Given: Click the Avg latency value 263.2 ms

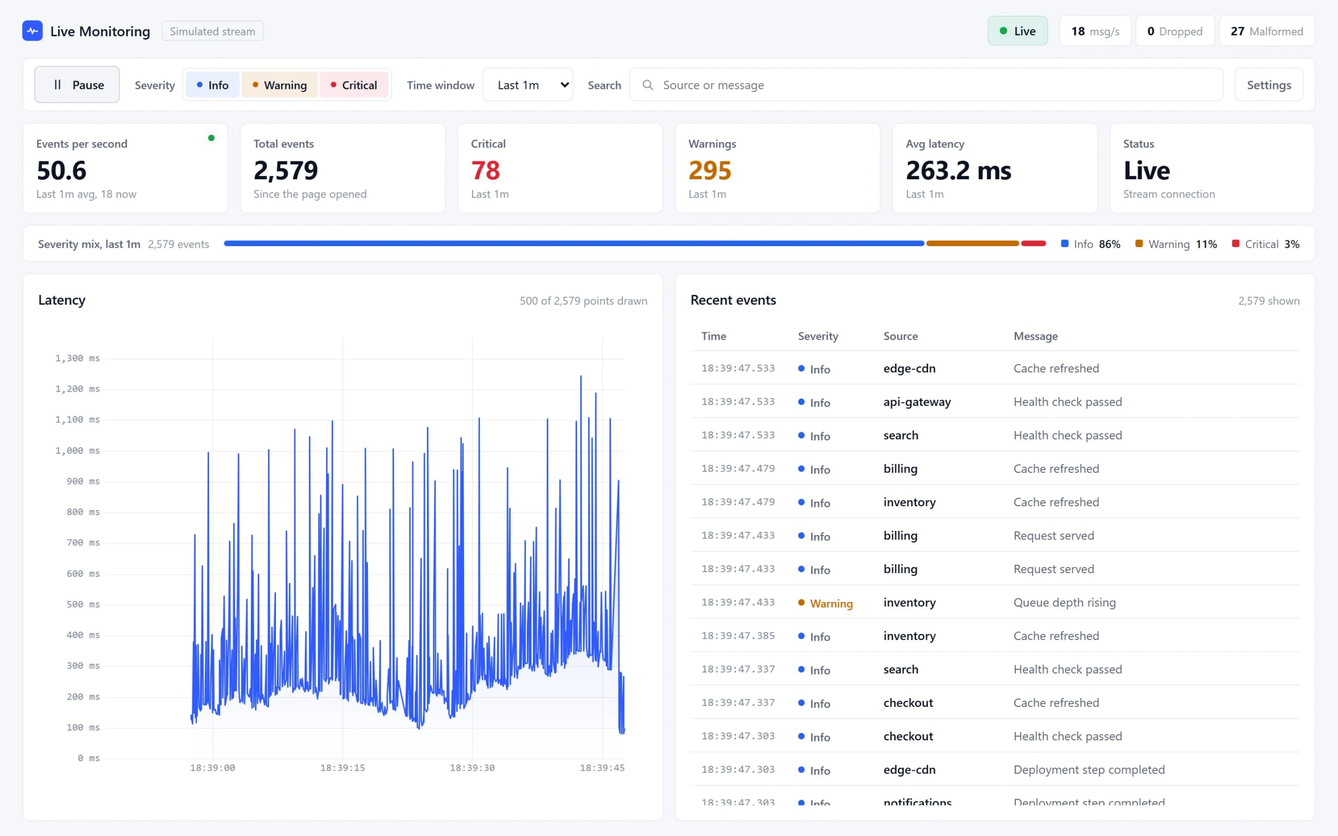Looking at the screenshot, I should (x=958, y=170).
